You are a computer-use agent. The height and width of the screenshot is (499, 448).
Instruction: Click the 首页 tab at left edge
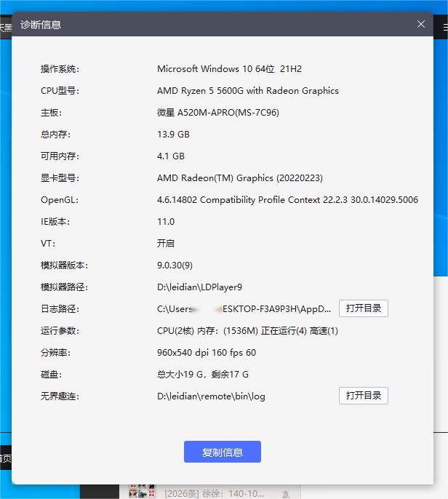coord(5,458)
